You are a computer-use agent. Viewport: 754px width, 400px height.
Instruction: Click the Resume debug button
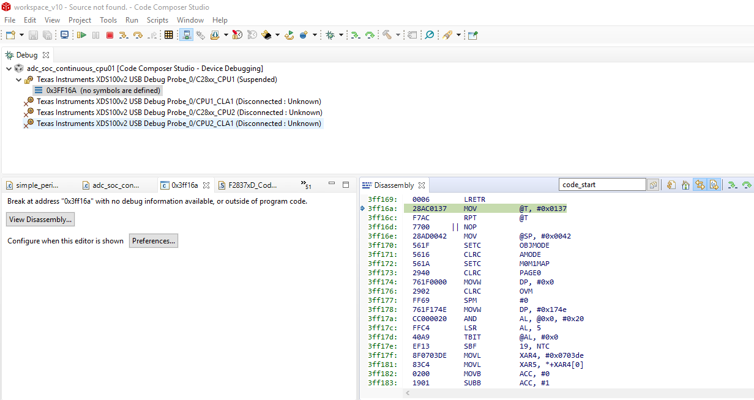pyautogui.click(x=81, y=35)
